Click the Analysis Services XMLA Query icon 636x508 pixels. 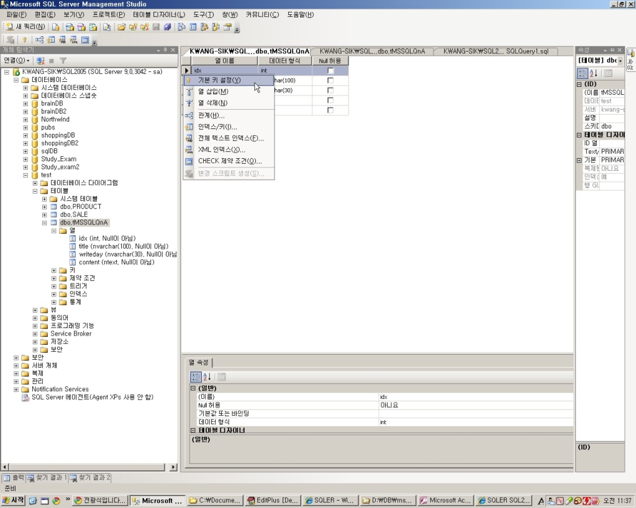(93, 27)
